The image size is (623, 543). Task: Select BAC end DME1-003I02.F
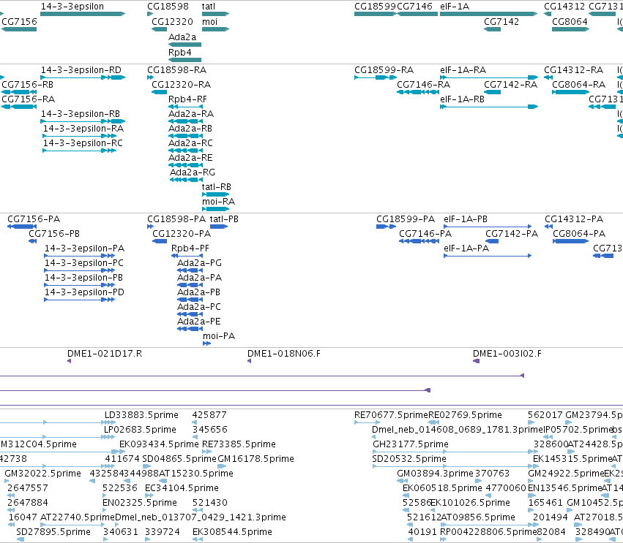click(x=476, y=361)
